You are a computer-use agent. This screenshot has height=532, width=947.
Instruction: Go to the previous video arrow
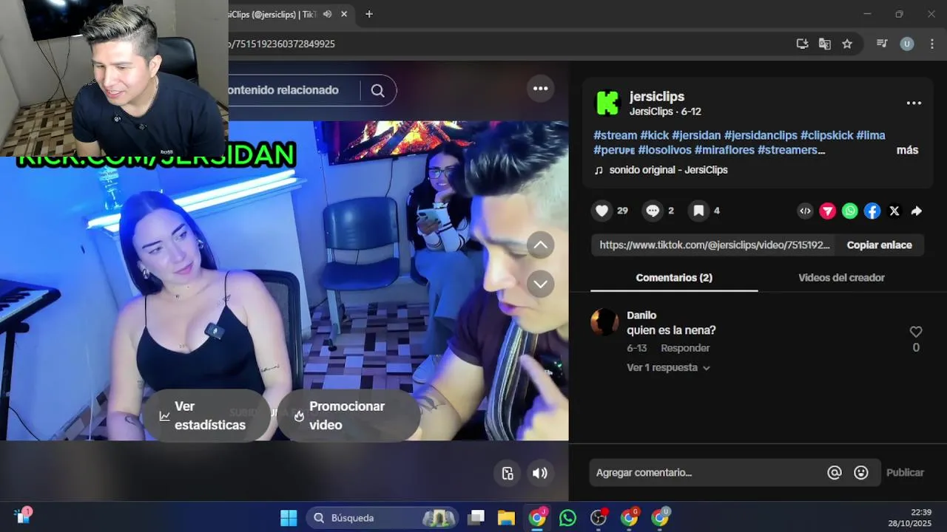(x=541, y=245)
